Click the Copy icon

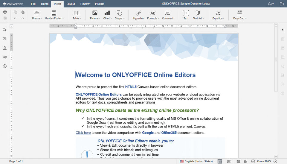point(16,12)
